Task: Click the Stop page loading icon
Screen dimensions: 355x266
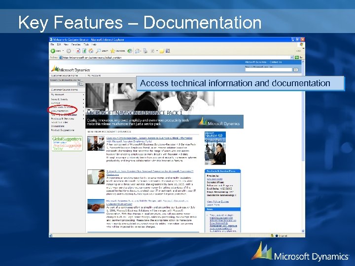Action: pyautogui.click(x=78, y=51)
